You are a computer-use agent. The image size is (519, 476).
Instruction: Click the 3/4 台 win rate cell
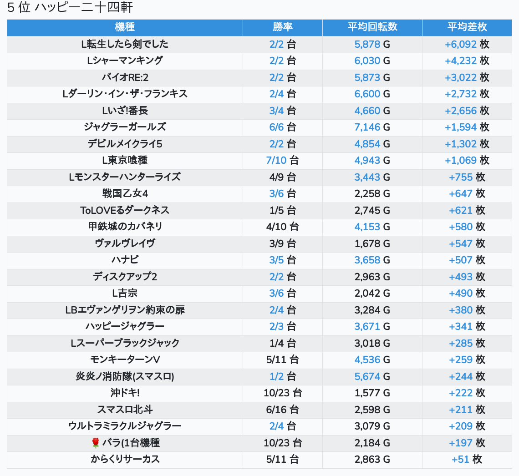[283, 111]
